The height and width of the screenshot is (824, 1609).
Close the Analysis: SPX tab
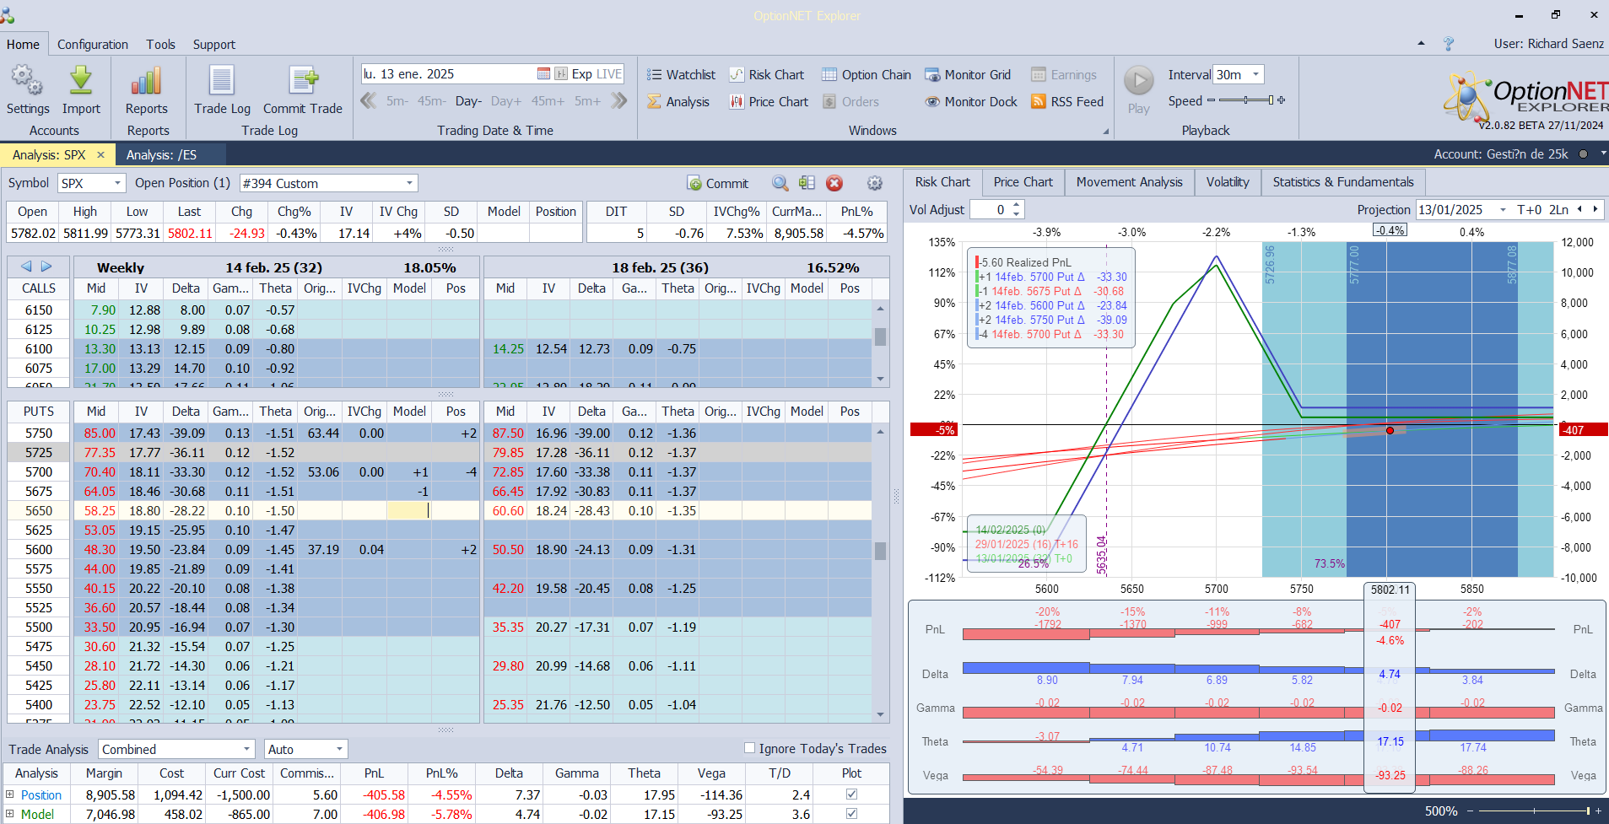coord(100,154)
